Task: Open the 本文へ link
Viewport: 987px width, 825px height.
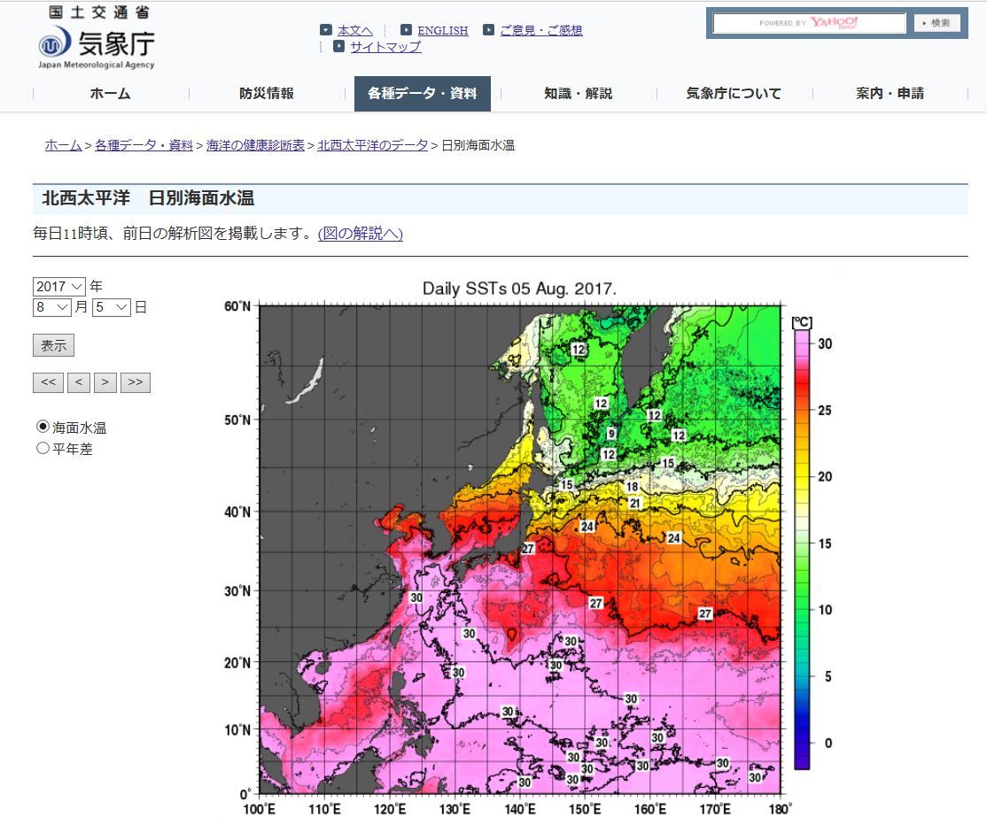Action: (355, 30)
